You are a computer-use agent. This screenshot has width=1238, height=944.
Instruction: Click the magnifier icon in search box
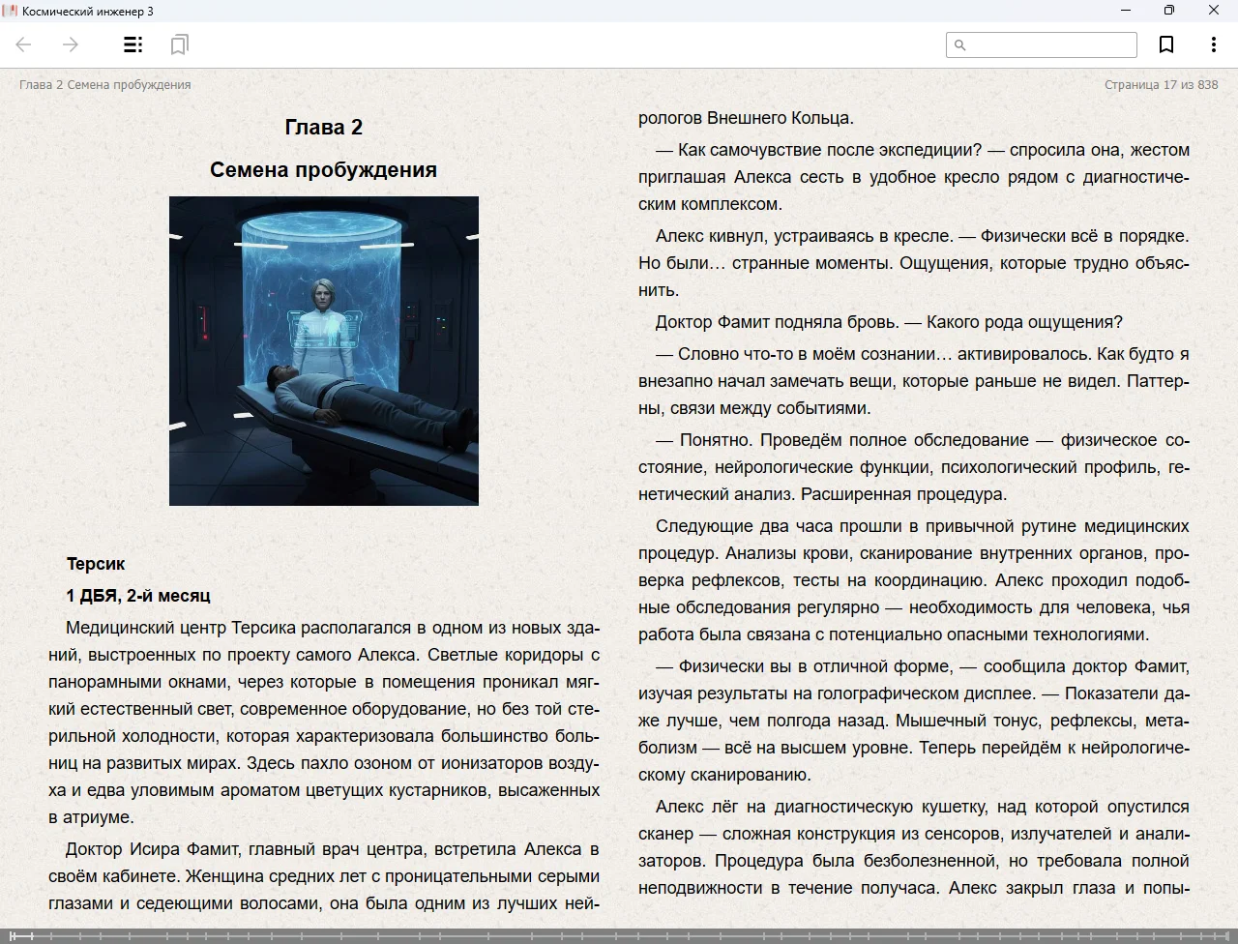point(959,44)
